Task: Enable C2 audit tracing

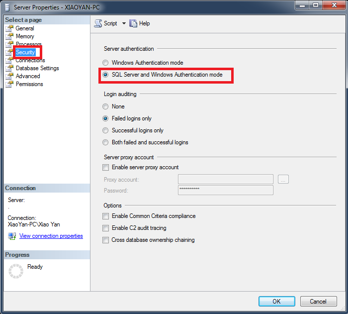Action: [105, 228]
